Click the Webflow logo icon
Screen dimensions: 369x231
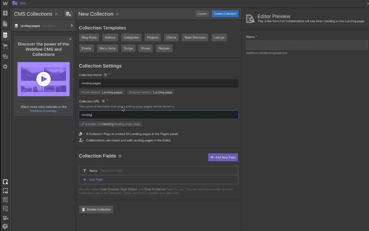[5, 3]
